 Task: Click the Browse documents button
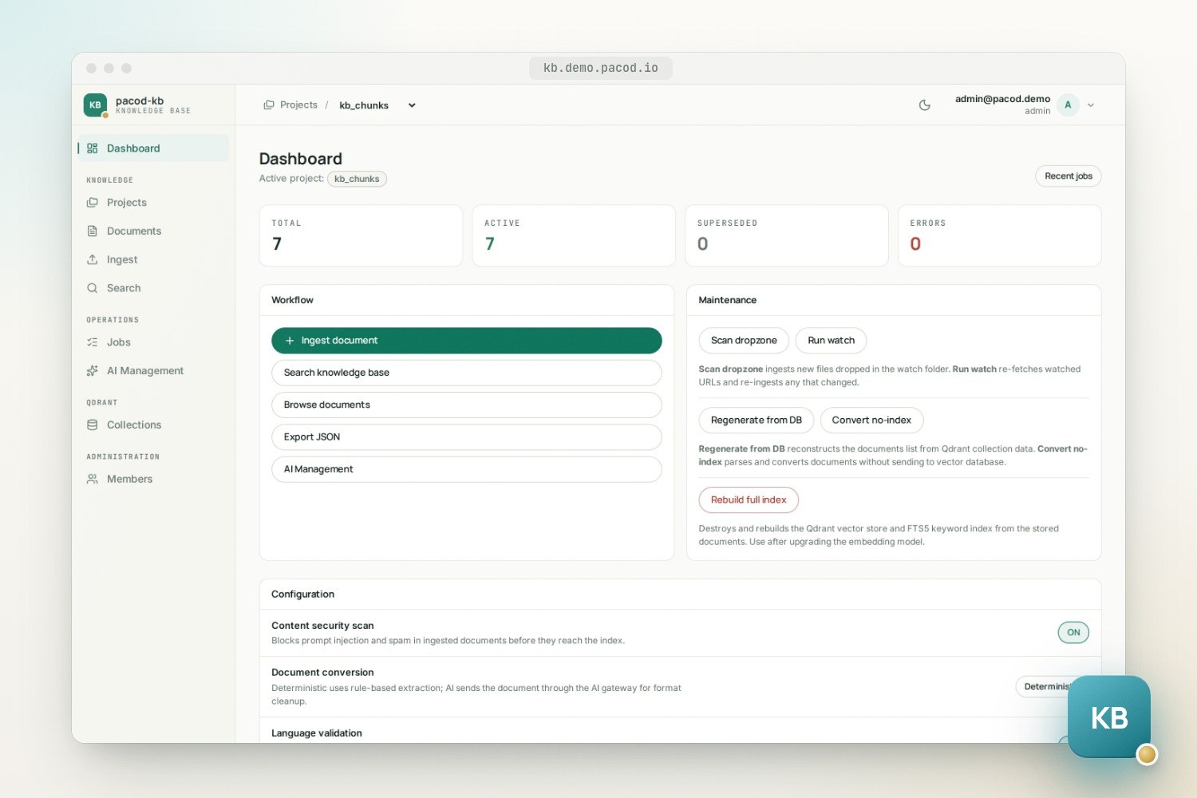[467, 405]
